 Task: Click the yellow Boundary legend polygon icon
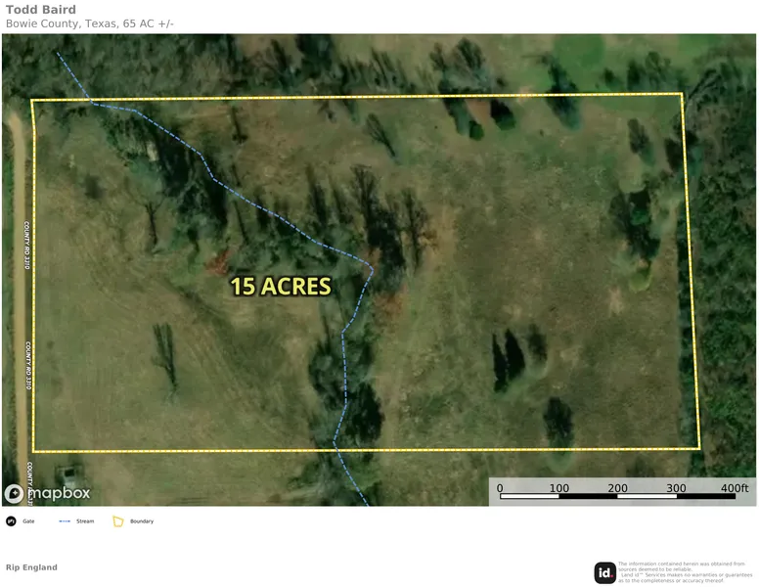tap(118, 521)
